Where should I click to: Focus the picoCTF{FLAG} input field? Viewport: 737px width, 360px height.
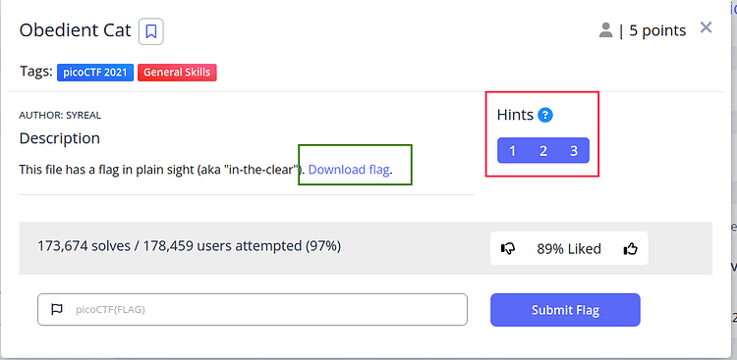pyautogui.click(x=253, y=309)
